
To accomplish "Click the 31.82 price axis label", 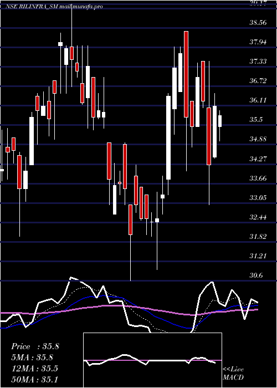I will [x=258, y=236].
